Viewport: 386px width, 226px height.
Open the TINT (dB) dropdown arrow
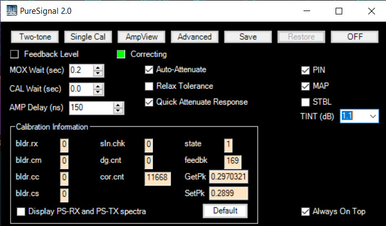coord(373,116)
